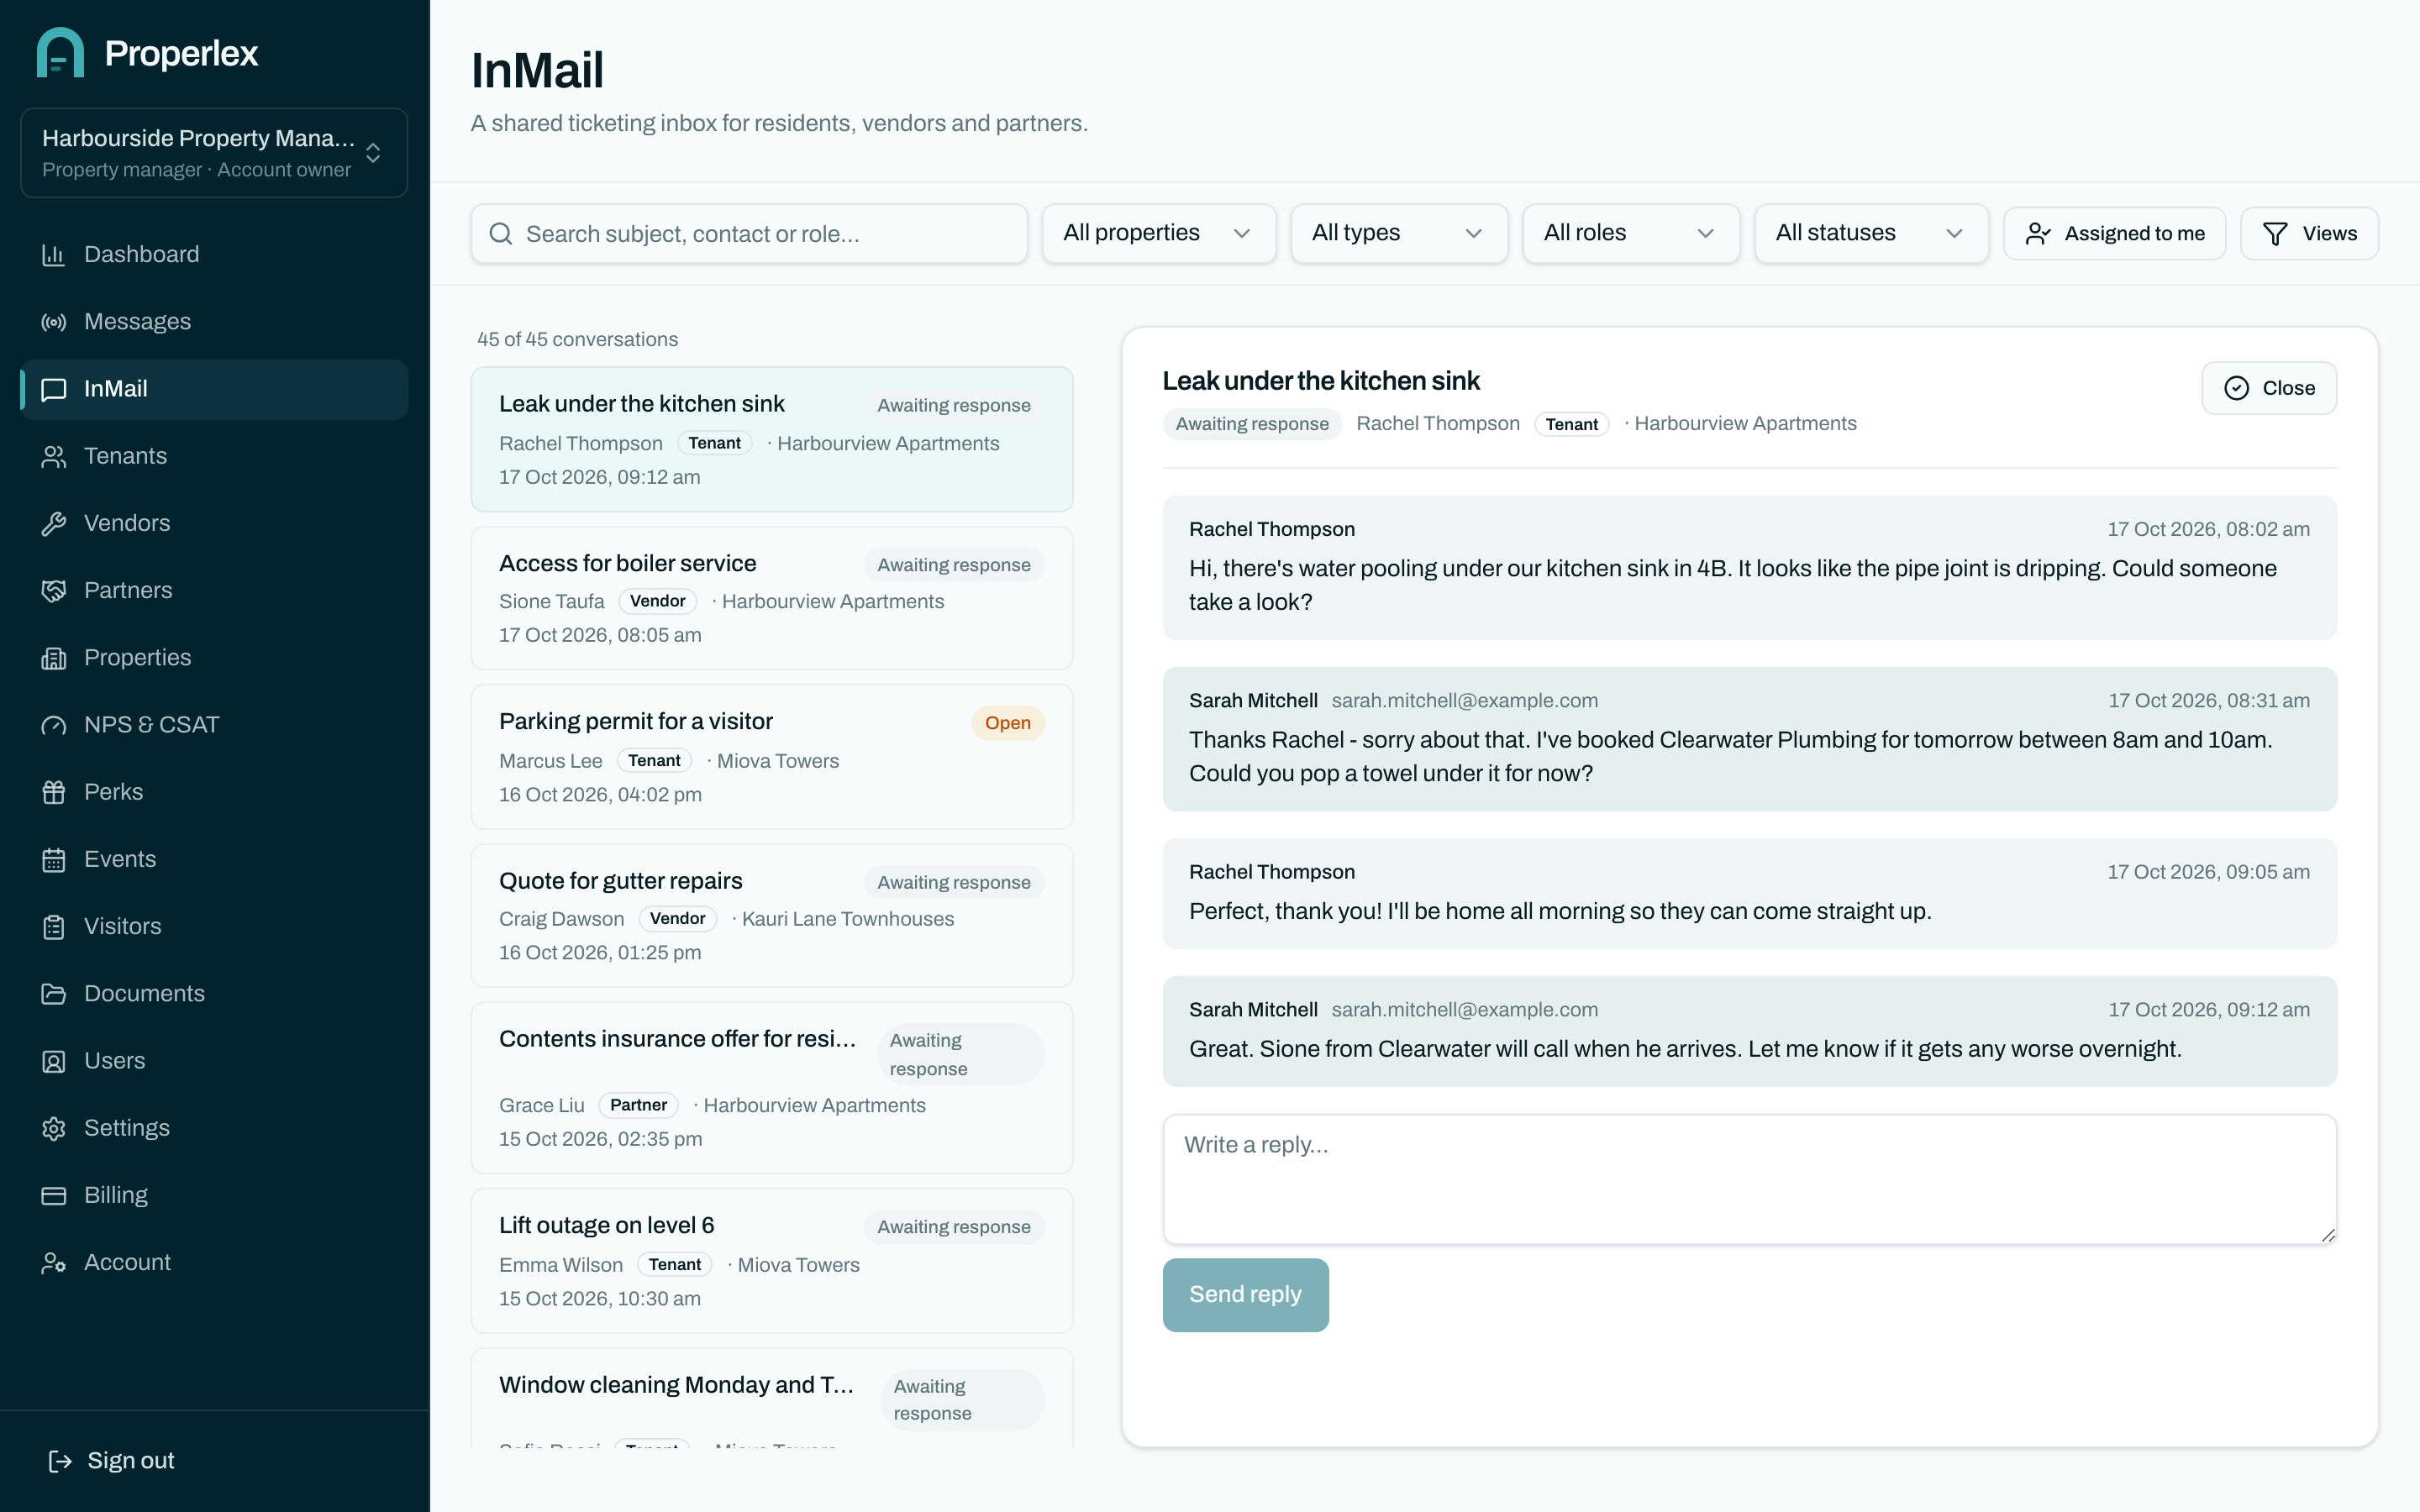Focus the search subject or contact field
This screenshot has width=2420, height=1512.
tap(749, 234)
